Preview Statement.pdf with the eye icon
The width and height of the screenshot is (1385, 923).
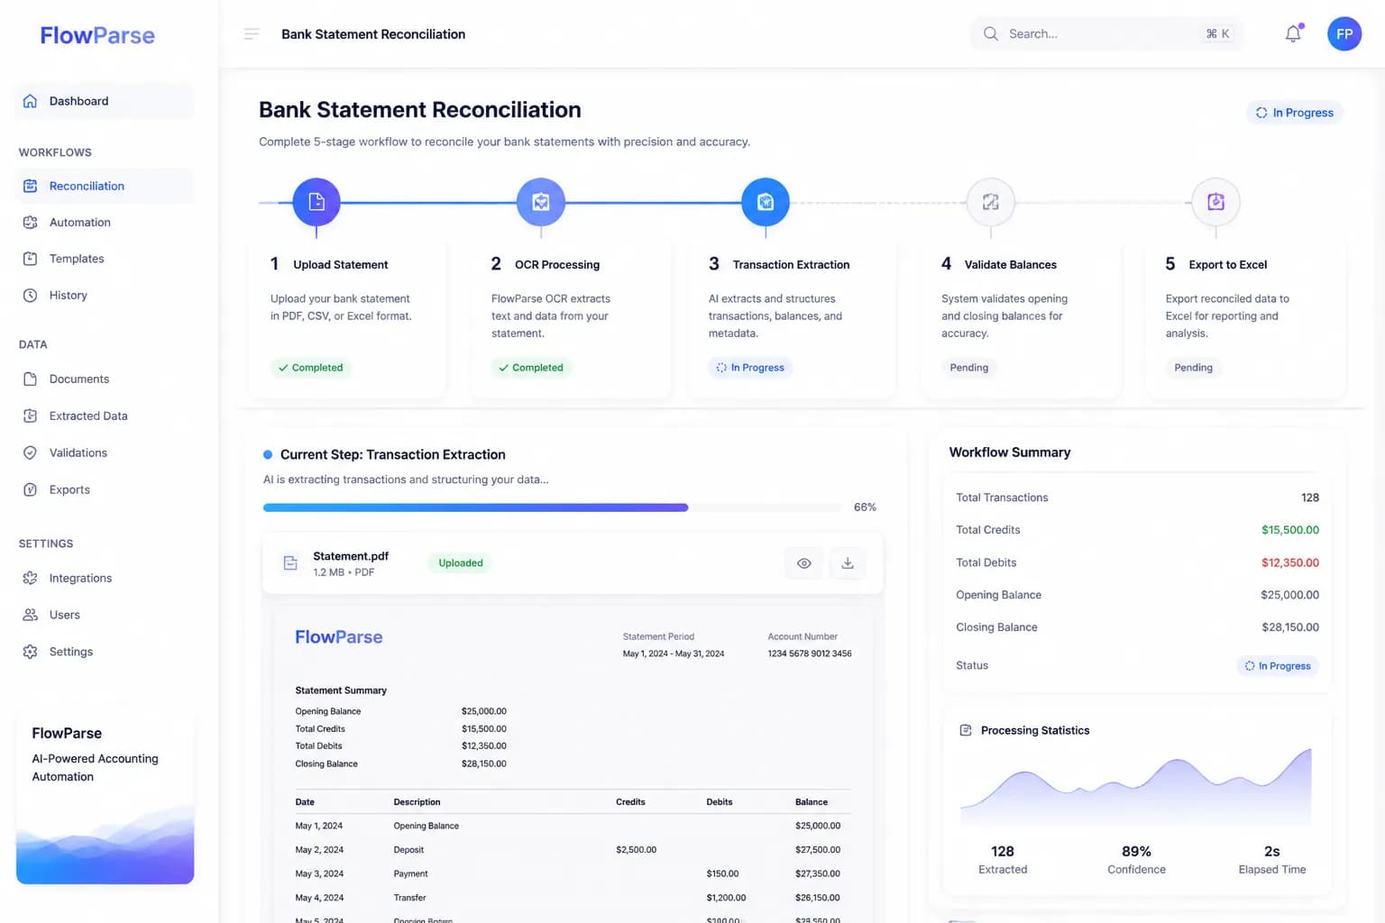point(804,563)
